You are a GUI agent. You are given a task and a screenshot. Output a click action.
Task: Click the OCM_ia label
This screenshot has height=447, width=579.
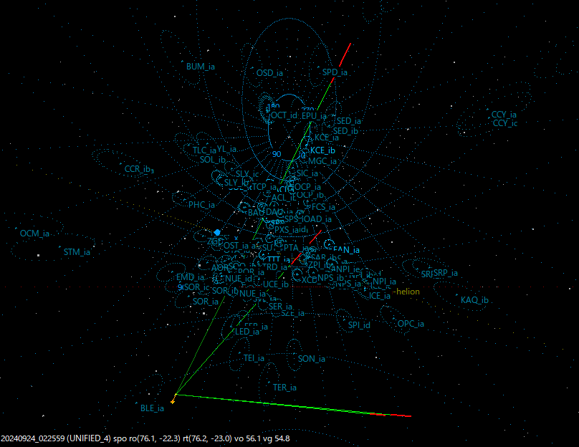click(x=36, y=233)
